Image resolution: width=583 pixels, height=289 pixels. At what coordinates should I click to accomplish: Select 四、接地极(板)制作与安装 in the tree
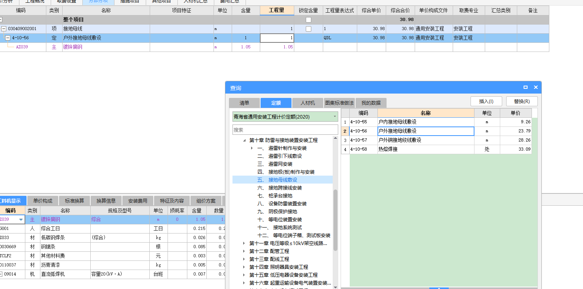286,172
